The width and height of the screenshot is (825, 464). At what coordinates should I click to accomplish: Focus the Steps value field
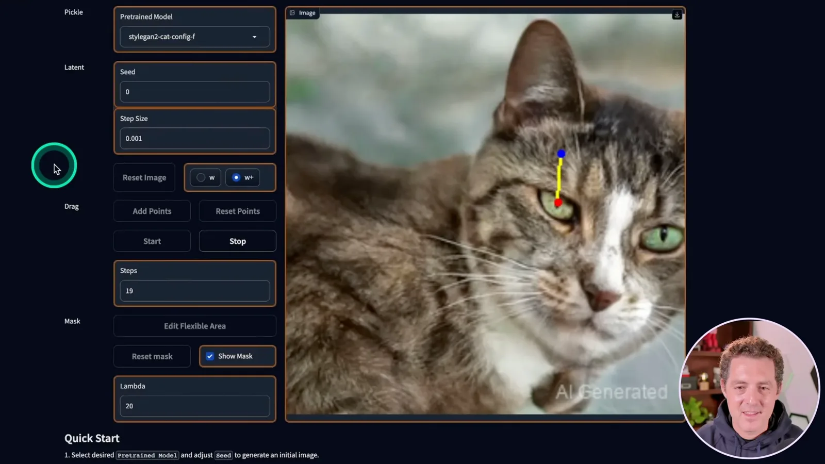click(194, 291)
